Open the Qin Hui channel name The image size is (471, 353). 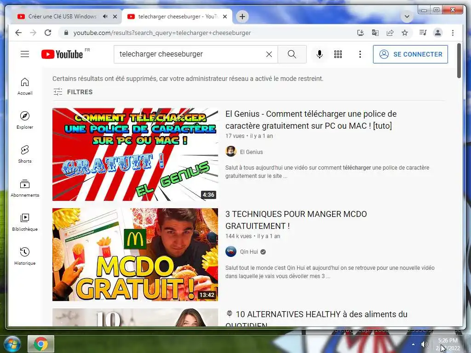[249, 252]
